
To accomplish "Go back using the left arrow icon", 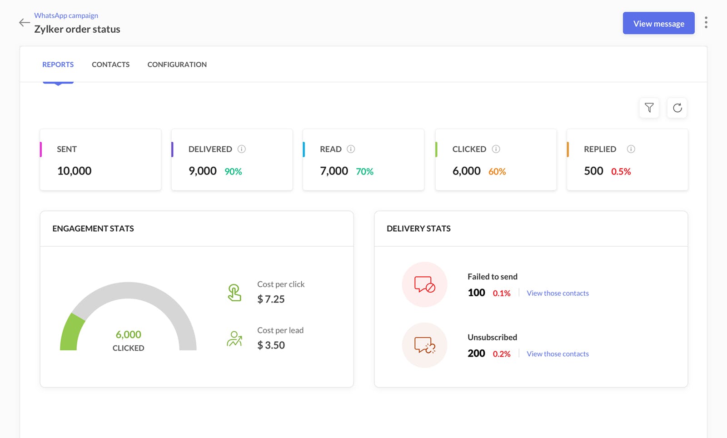I will pos(25,22).
